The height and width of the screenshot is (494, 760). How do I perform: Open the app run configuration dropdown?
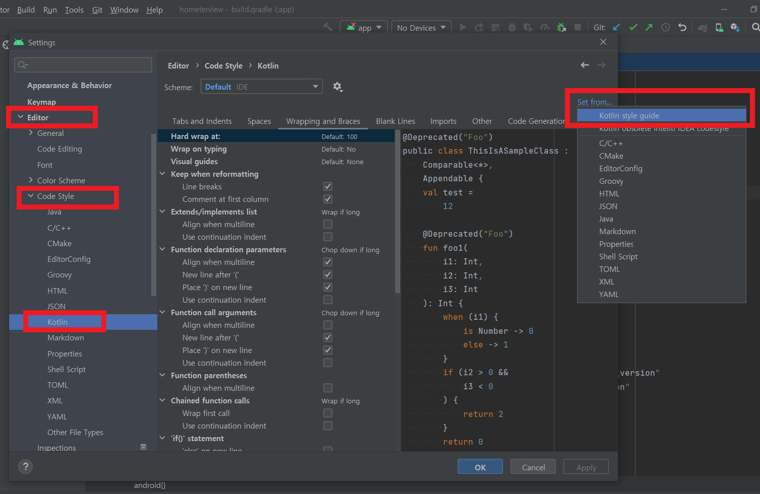364,28
